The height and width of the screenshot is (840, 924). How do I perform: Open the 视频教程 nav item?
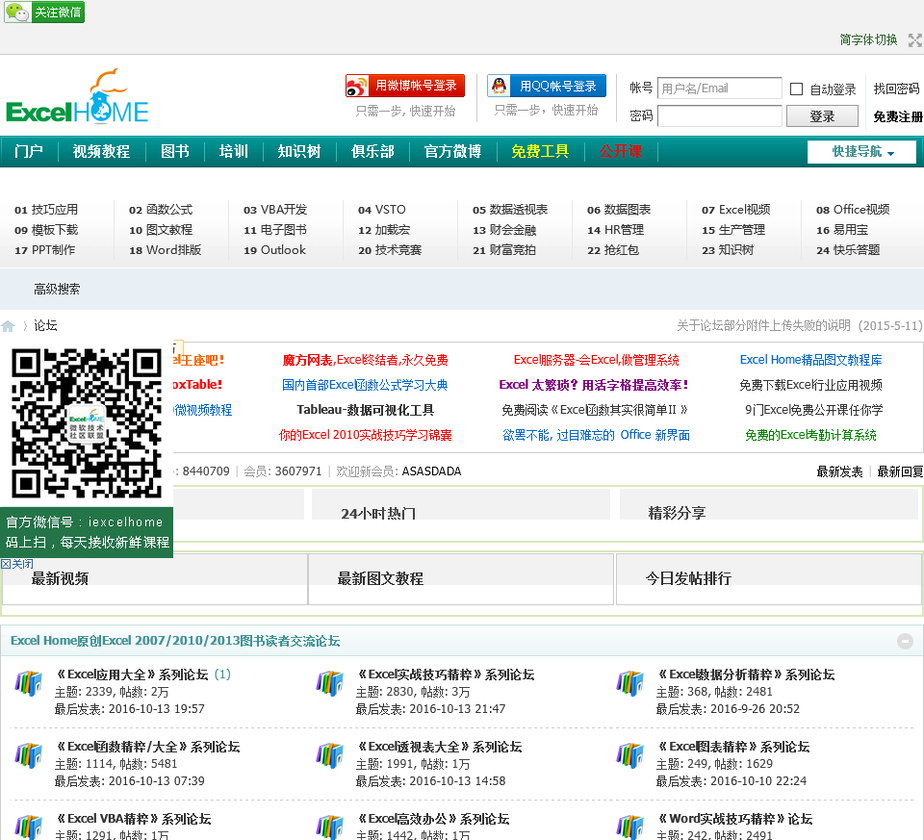tap(101, 151)
